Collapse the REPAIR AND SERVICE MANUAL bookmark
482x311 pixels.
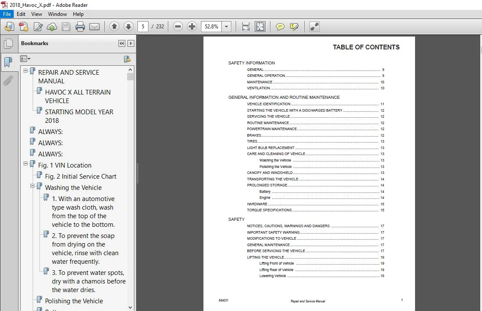(x=25, y=71)
